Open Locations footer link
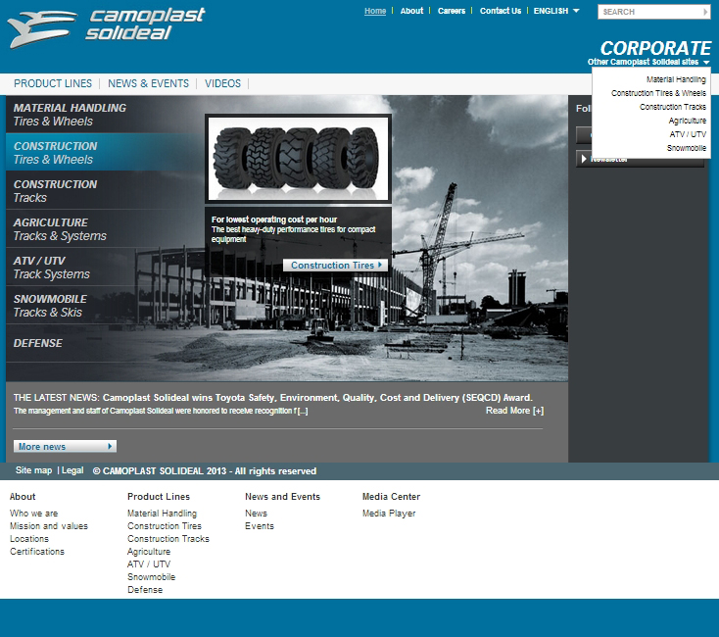The height and width of the screenshot is (637, 719). (28, 539)
